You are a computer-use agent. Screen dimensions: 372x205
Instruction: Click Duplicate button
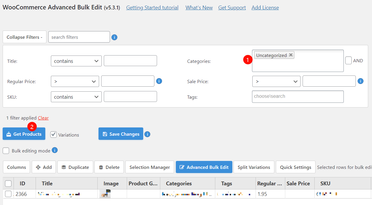pos(75,167)
